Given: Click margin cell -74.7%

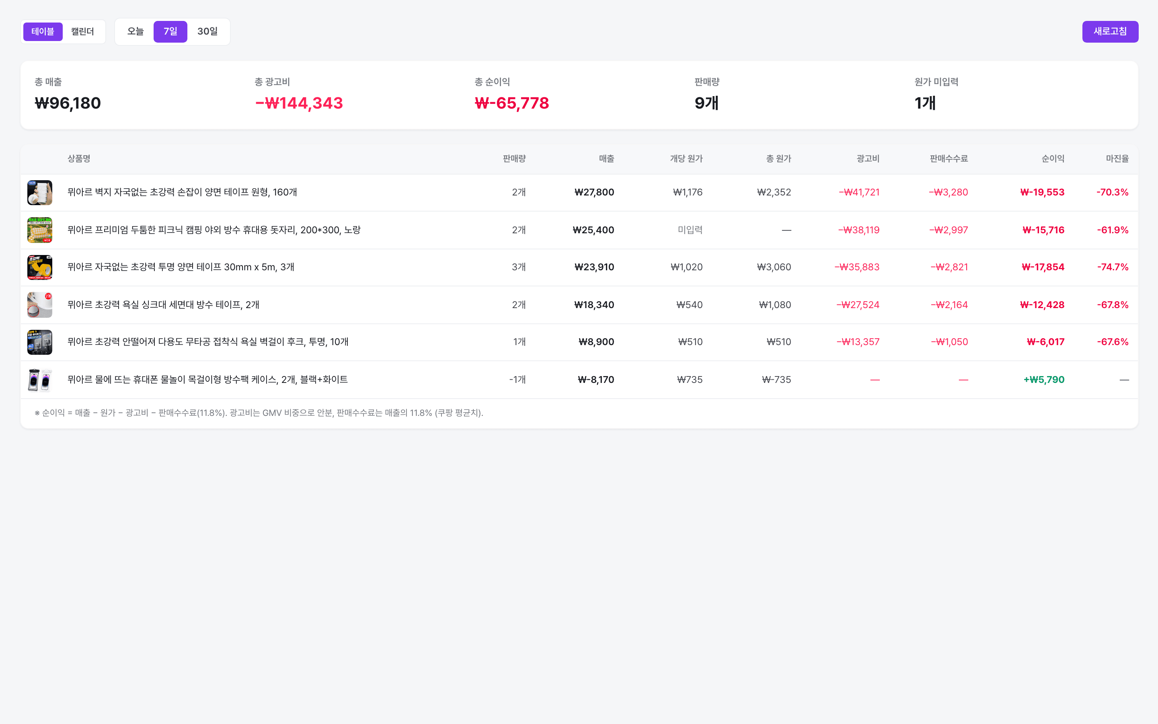Looking at the screenshot, I should coord(1113,267).
